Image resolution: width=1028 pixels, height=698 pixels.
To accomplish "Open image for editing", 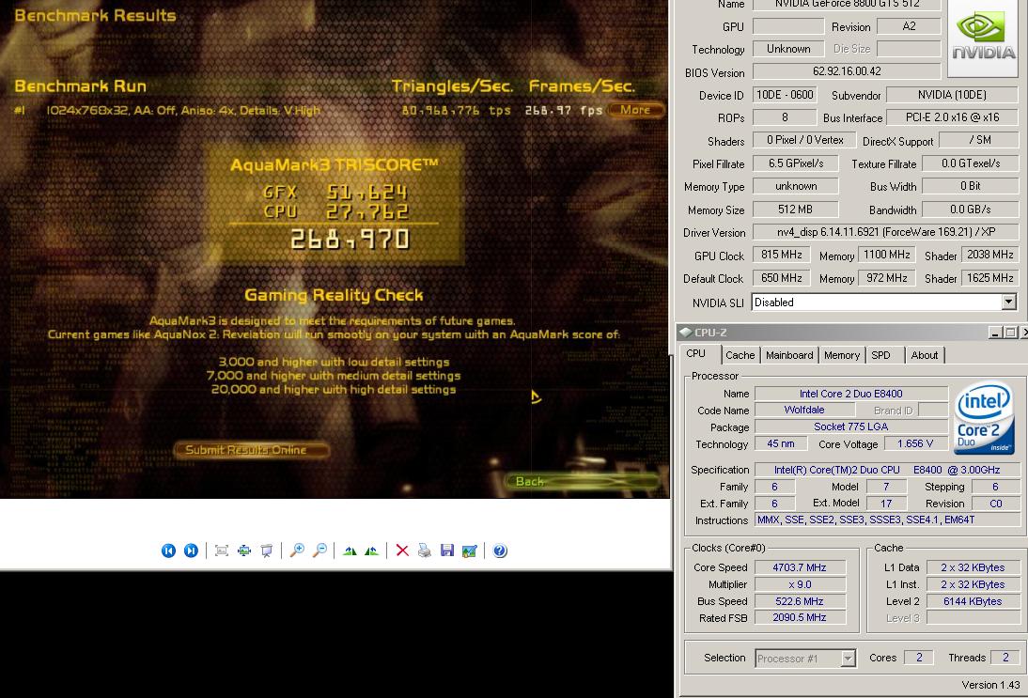I will click(x=470, y=551).
